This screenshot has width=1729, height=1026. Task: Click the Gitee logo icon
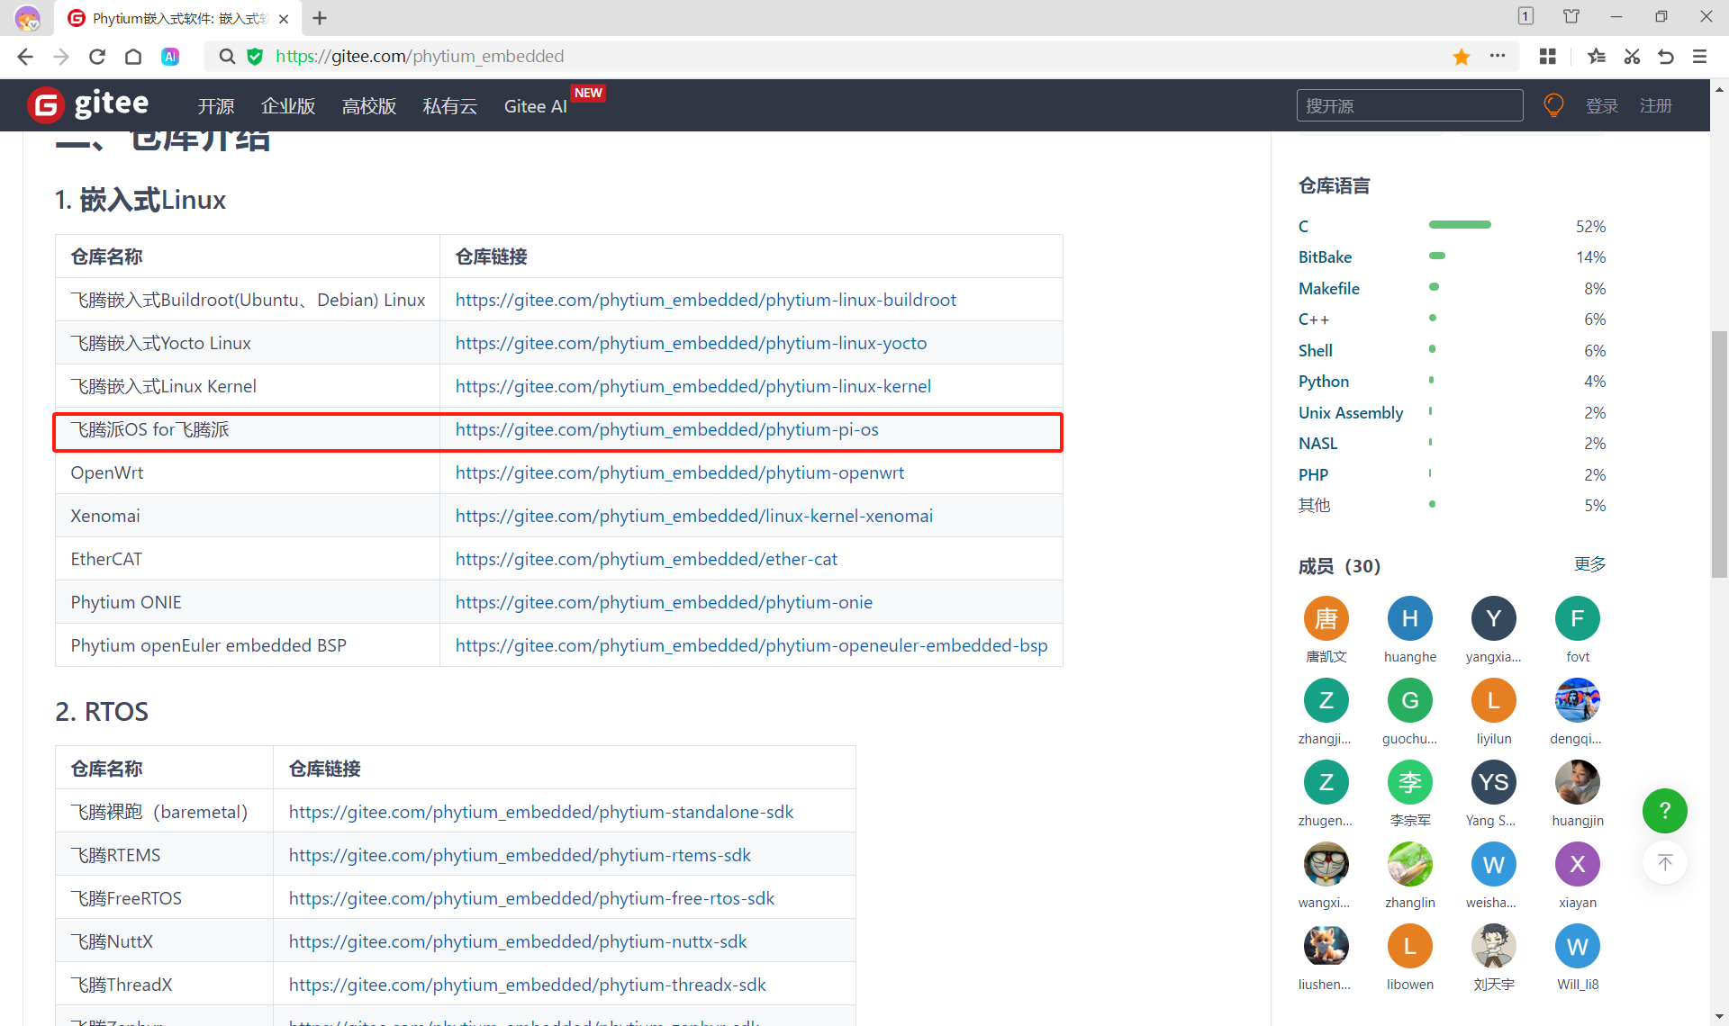[46, 105]
